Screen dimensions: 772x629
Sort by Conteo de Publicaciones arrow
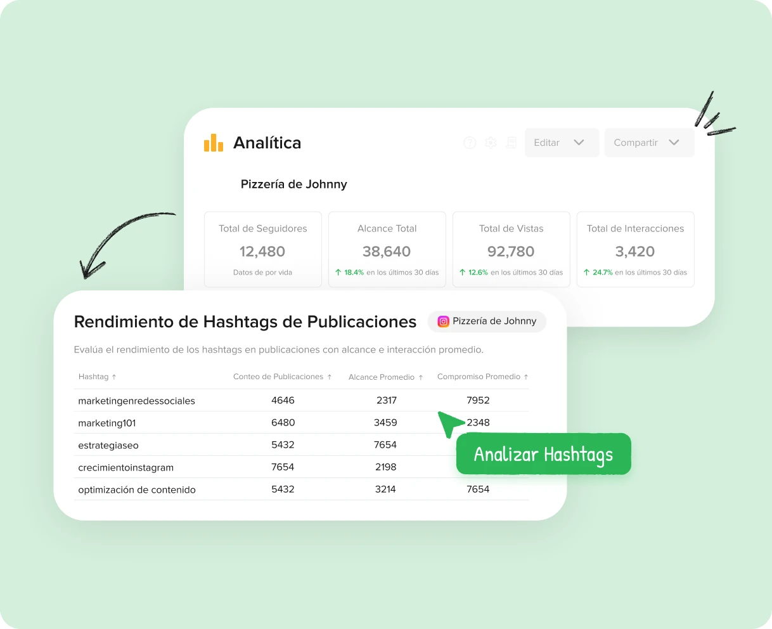[x=330, y=377]
